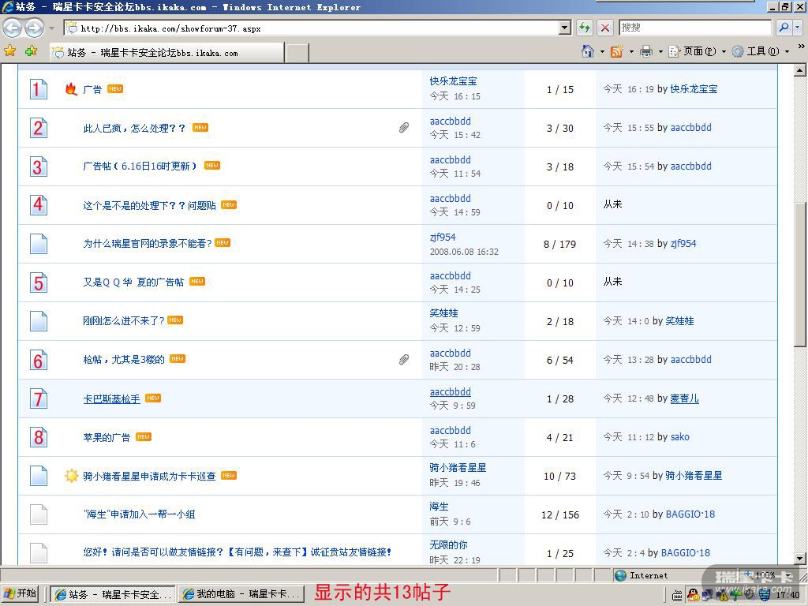
Task: Click the 搜搜 search input box
Action: click(x=695, y=28)
